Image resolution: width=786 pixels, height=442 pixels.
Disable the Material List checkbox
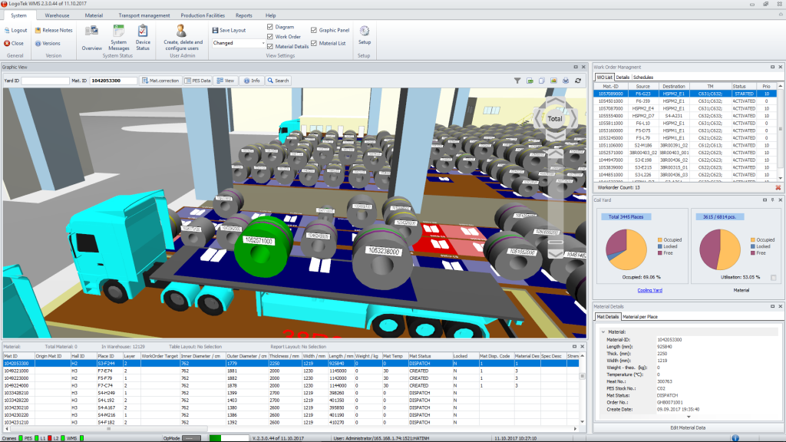(313, 43)
